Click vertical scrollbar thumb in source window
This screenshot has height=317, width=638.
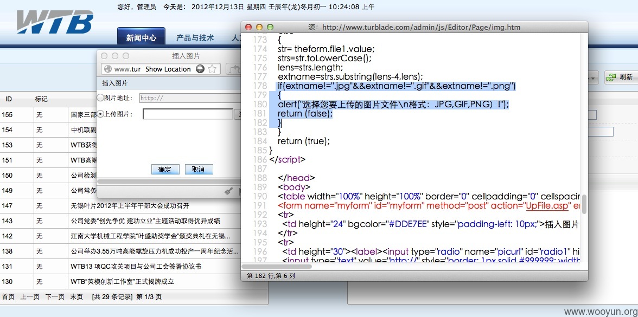point(584,204)
